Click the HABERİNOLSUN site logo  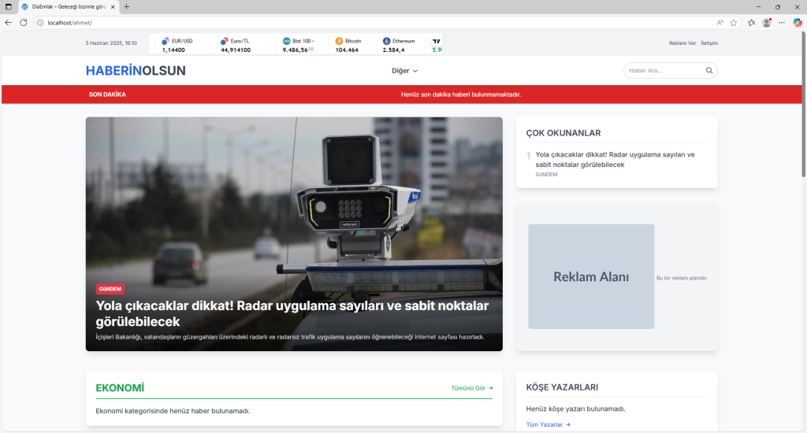(136, 71)
